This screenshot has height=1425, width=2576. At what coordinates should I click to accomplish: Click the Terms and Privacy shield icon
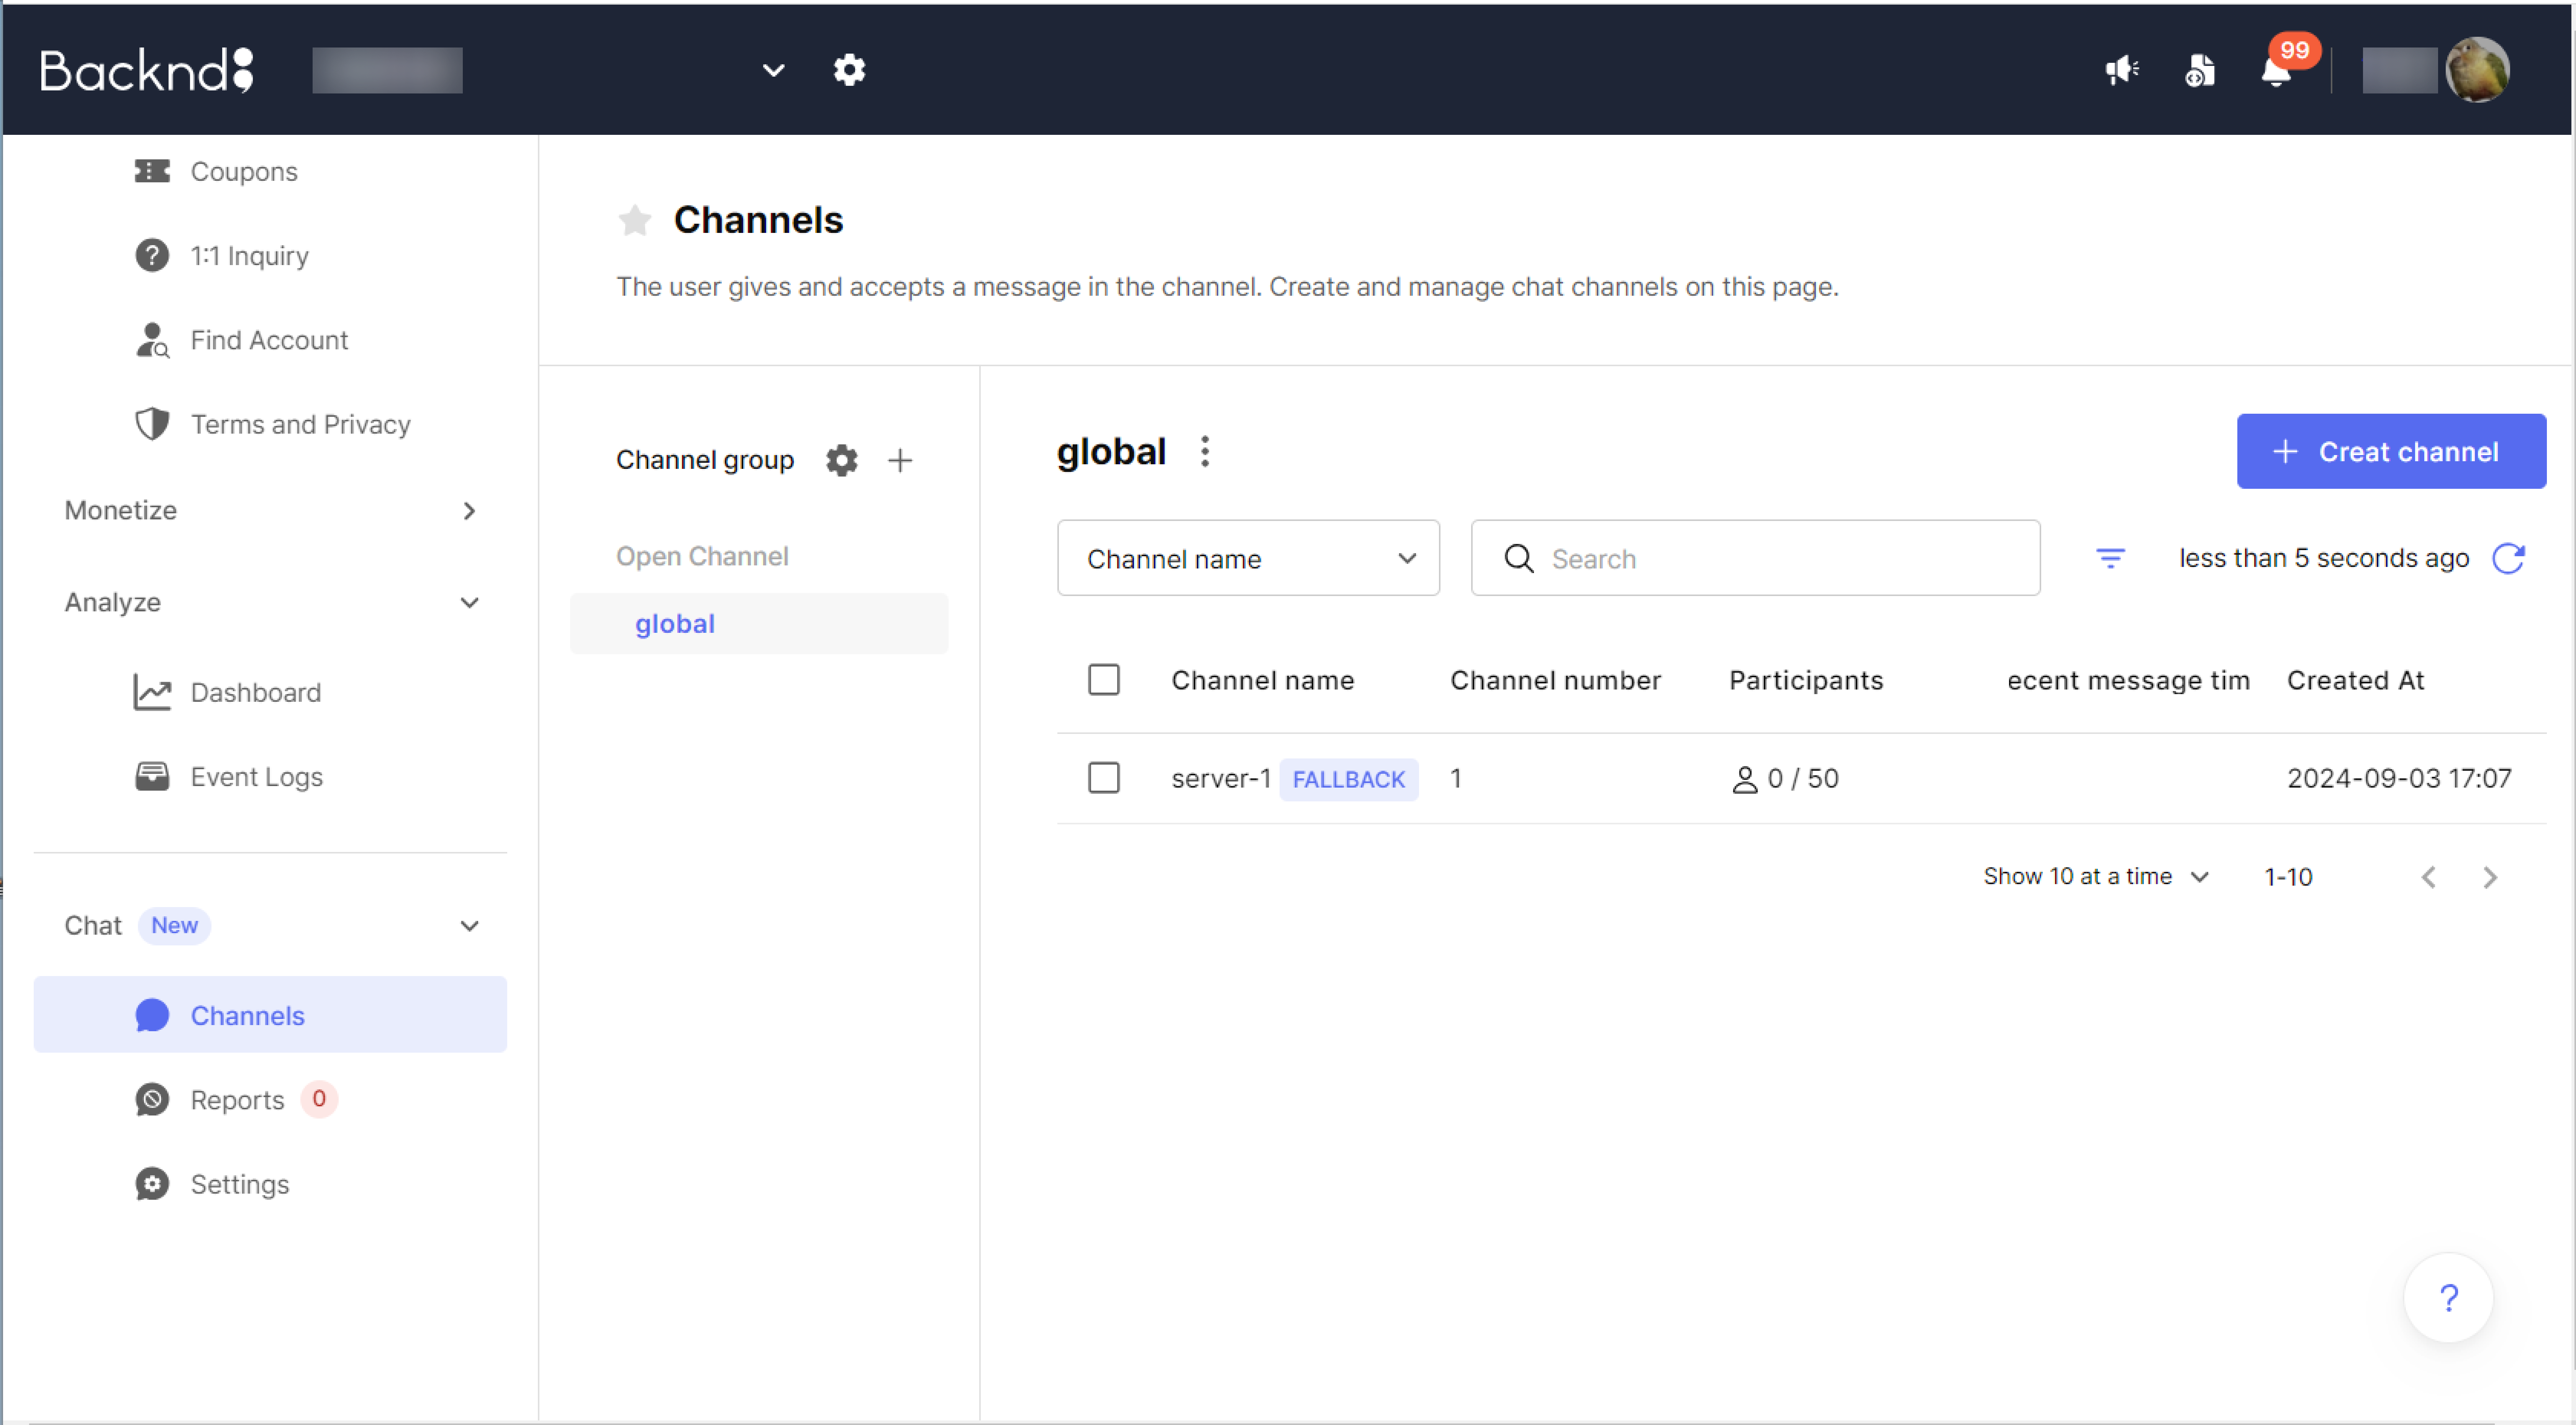pos(152,424)
